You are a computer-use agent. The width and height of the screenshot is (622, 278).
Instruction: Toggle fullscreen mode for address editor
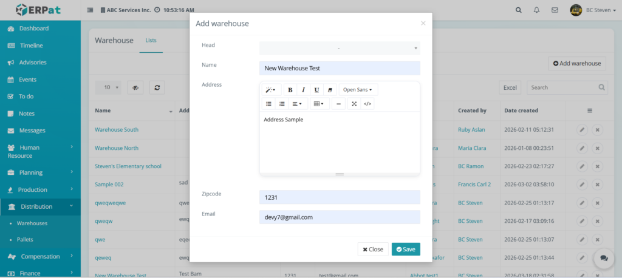(x=354, y=104)
